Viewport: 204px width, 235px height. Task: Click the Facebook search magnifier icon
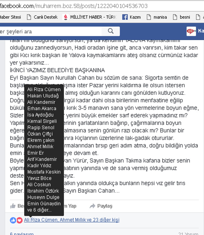click(111, 31)
